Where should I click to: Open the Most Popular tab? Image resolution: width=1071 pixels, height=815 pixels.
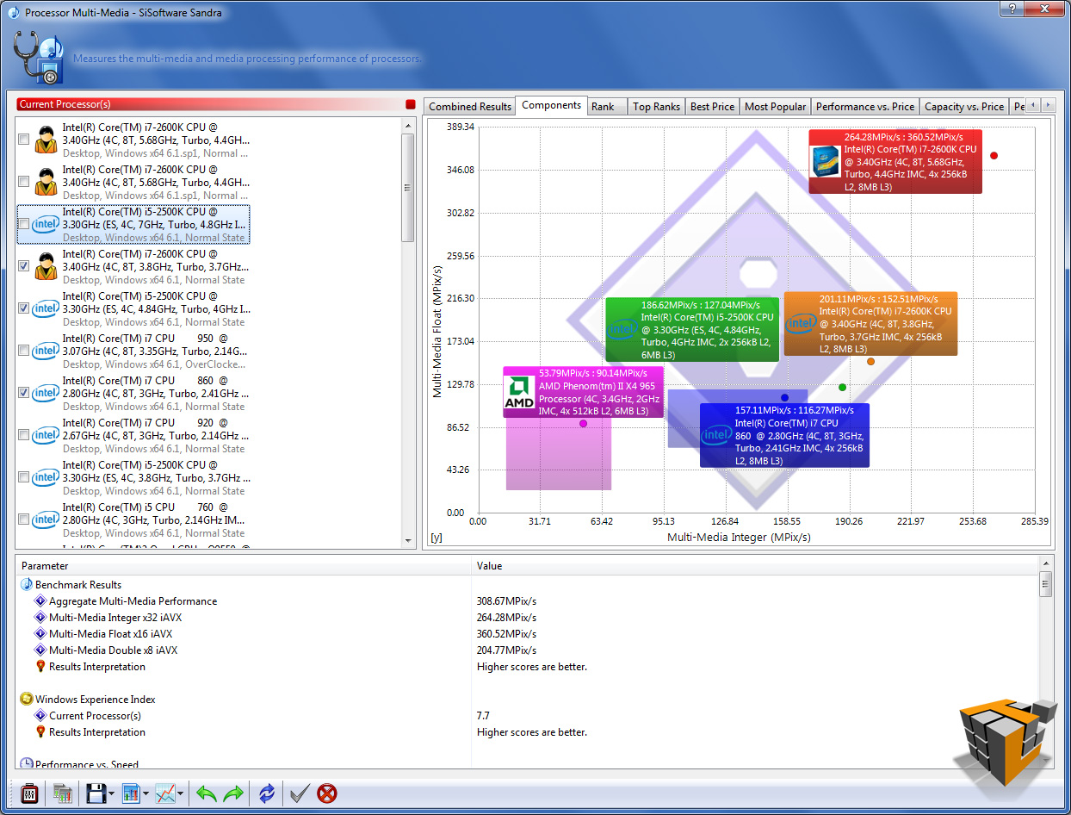(x=776, y=107)
